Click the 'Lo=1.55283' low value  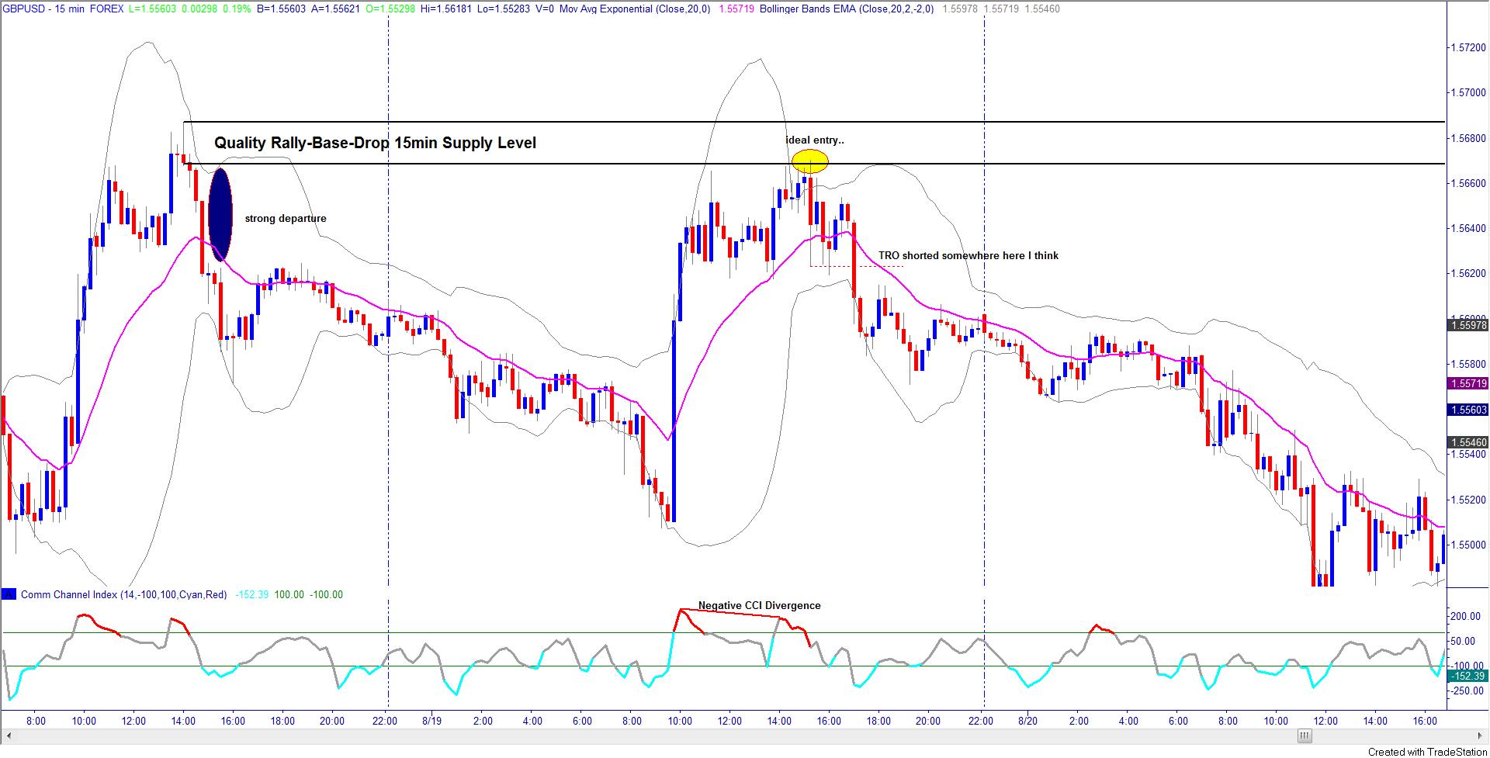coord(504,9)
